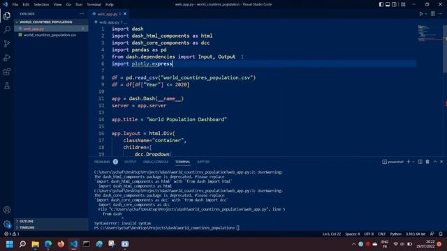Change encoding via UTF-8 status item
447x251 pixels.
coord(369,234)
